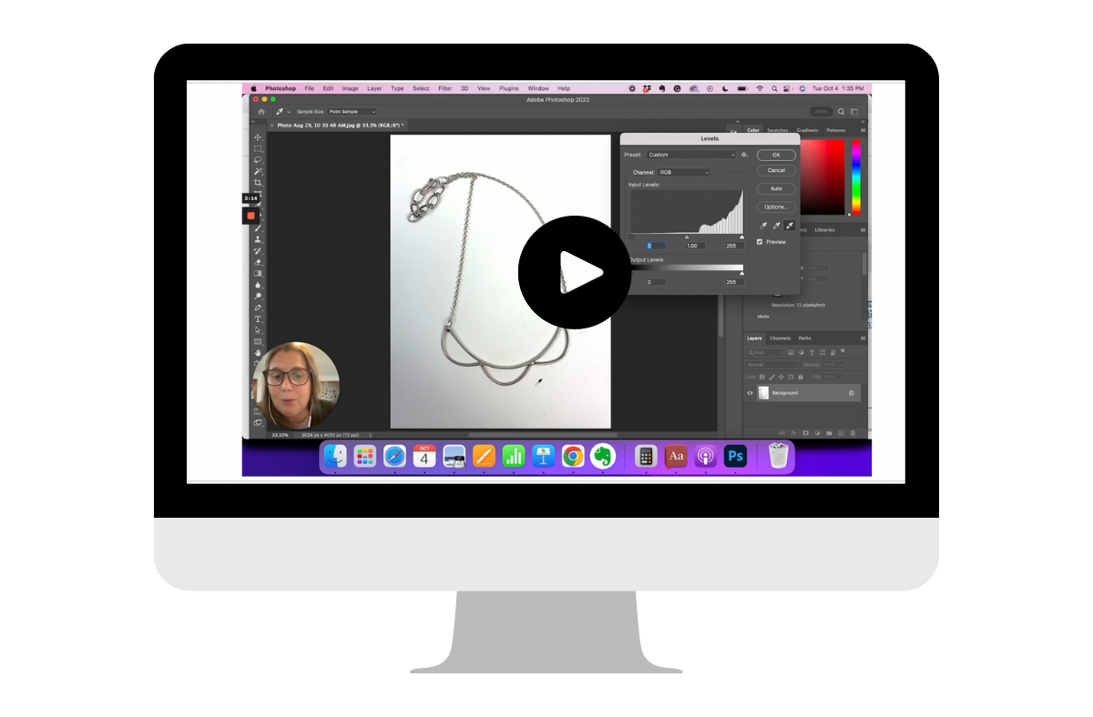Image resolution: width=1093 pixels, height=717 pixels.
Task: Click the Auto button in Levels
Action: (776, 188)
